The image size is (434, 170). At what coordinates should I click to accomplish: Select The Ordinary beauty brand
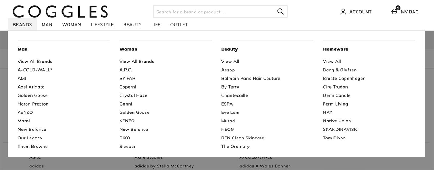click(x=235, y=147)
